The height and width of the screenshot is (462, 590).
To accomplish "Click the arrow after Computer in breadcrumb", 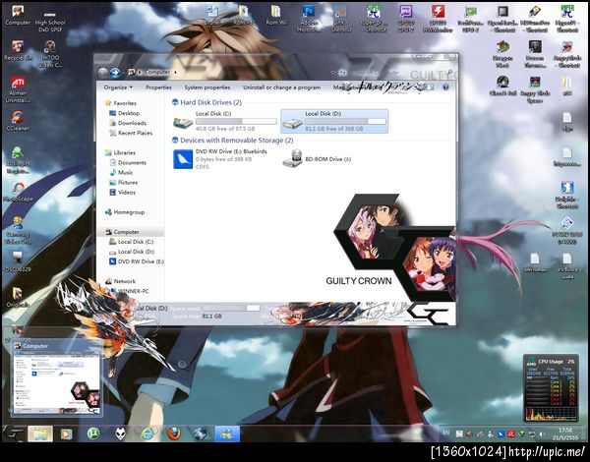I will pyautogui.click(x=175, y=72).
